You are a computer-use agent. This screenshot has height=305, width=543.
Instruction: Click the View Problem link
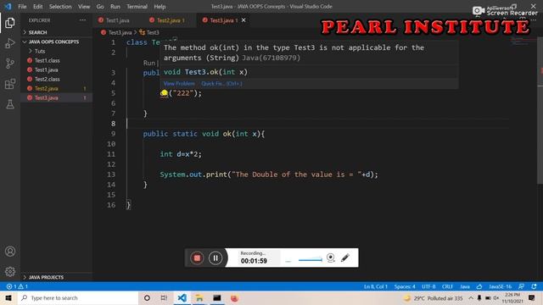tap(179, 83)
